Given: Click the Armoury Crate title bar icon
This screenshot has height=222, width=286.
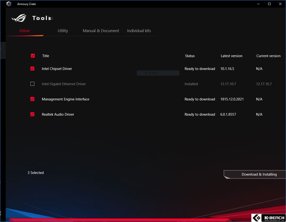Looking at the screenshot, I should [x=9, y=4].
